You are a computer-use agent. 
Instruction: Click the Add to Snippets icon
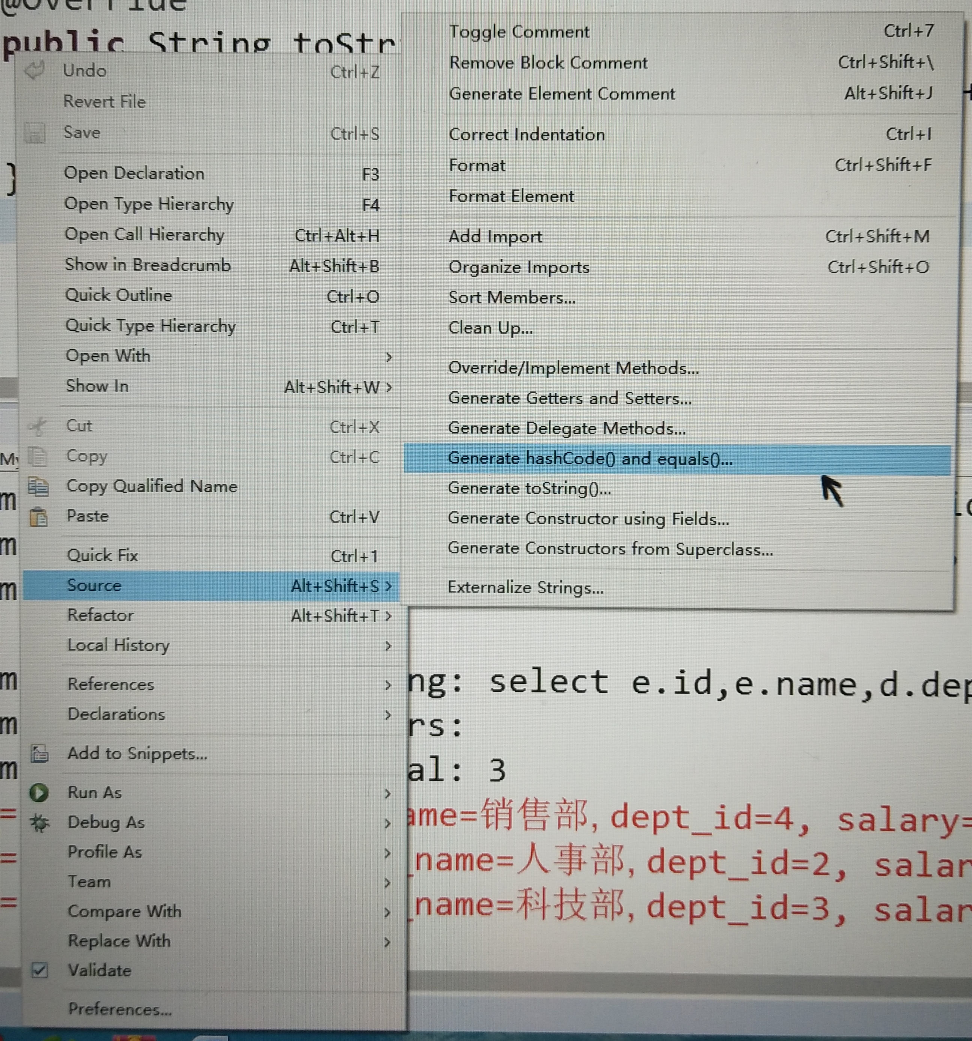[x=40, y=754]
